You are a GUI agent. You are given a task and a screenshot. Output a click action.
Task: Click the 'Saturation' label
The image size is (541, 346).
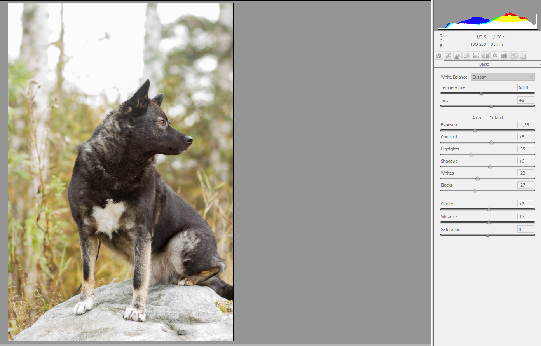point(450,229)
